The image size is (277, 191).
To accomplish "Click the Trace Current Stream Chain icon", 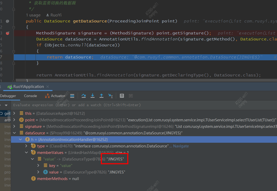I will click(x=131, y=96).
